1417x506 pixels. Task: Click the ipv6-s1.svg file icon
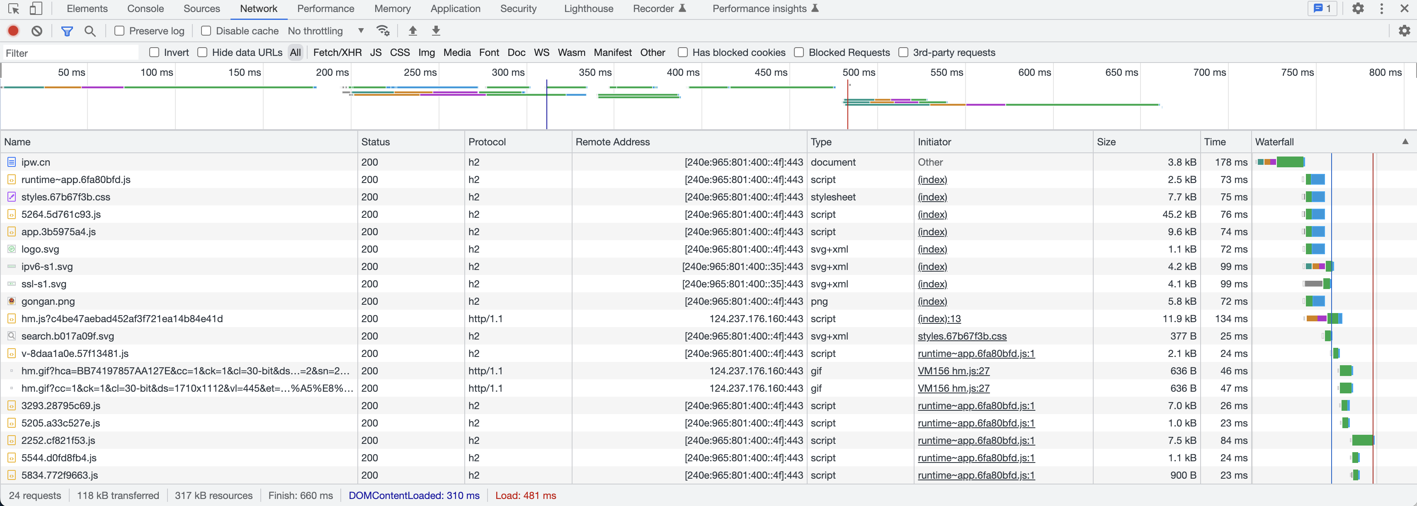tap(12, 267)
